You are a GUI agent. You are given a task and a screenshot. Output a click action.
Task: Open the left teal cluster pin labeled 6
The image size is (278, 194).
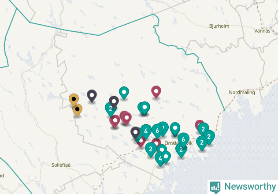coord(157,131)
